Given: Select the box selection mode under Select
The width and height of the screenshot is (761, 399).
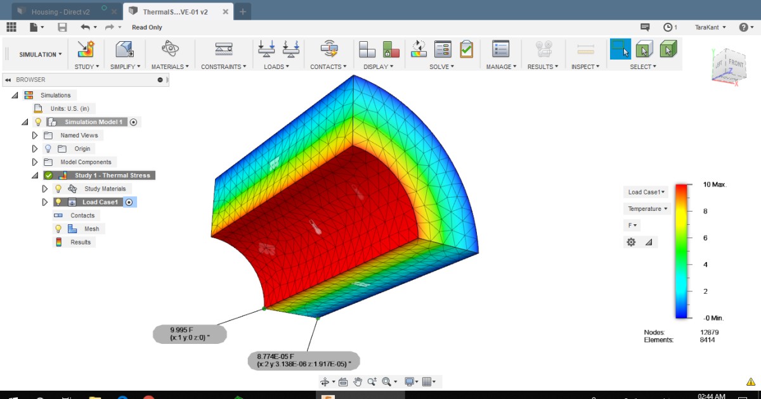Looking at the screenshot, I should 620,48.
